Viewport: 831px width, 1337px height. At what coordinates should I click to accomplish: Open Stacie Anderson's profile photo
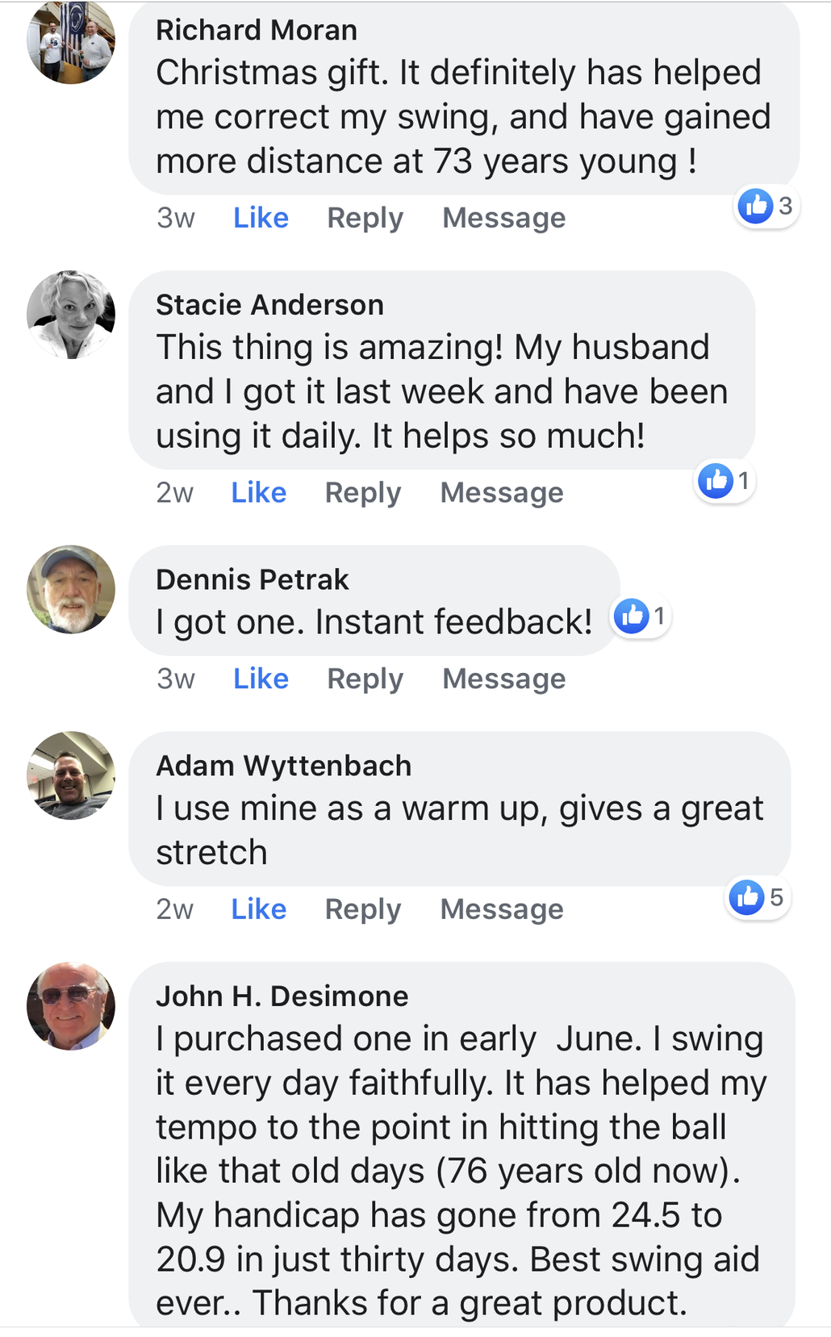point(71,315)
